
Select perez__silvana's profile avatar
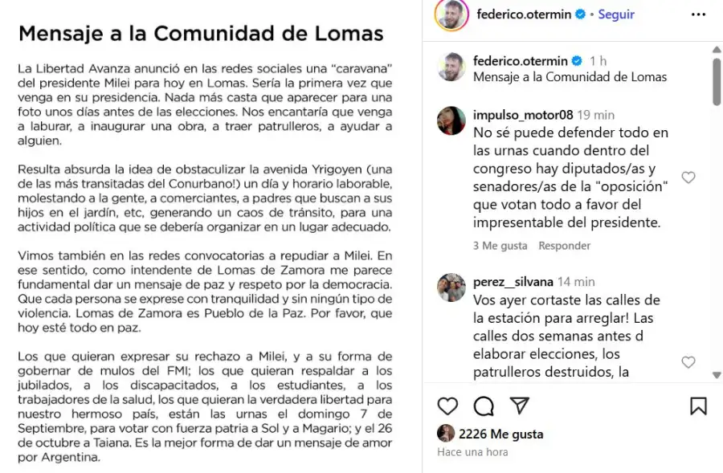point(451,287)
